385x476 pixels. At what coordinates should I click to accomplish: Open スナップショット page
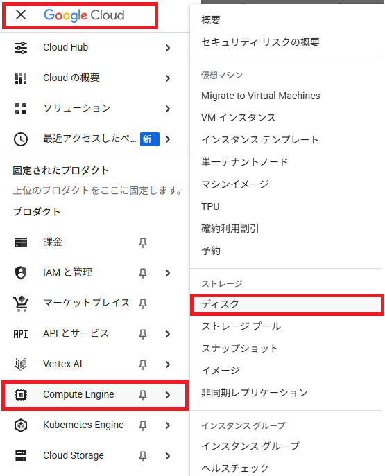click(x=239, y=349)
